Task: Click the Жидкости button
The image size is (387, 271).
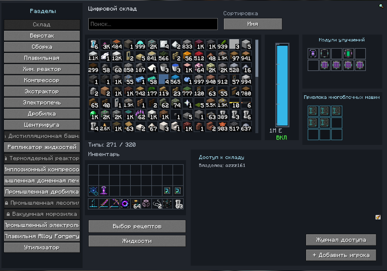Action: click(137, 241)
